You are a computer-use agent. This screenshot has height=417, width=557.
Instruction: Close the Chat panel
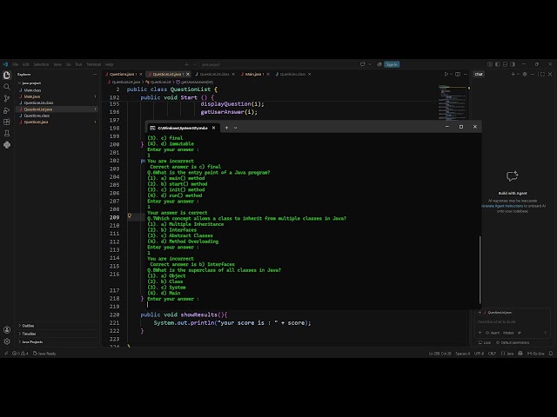tap(550, 74)
